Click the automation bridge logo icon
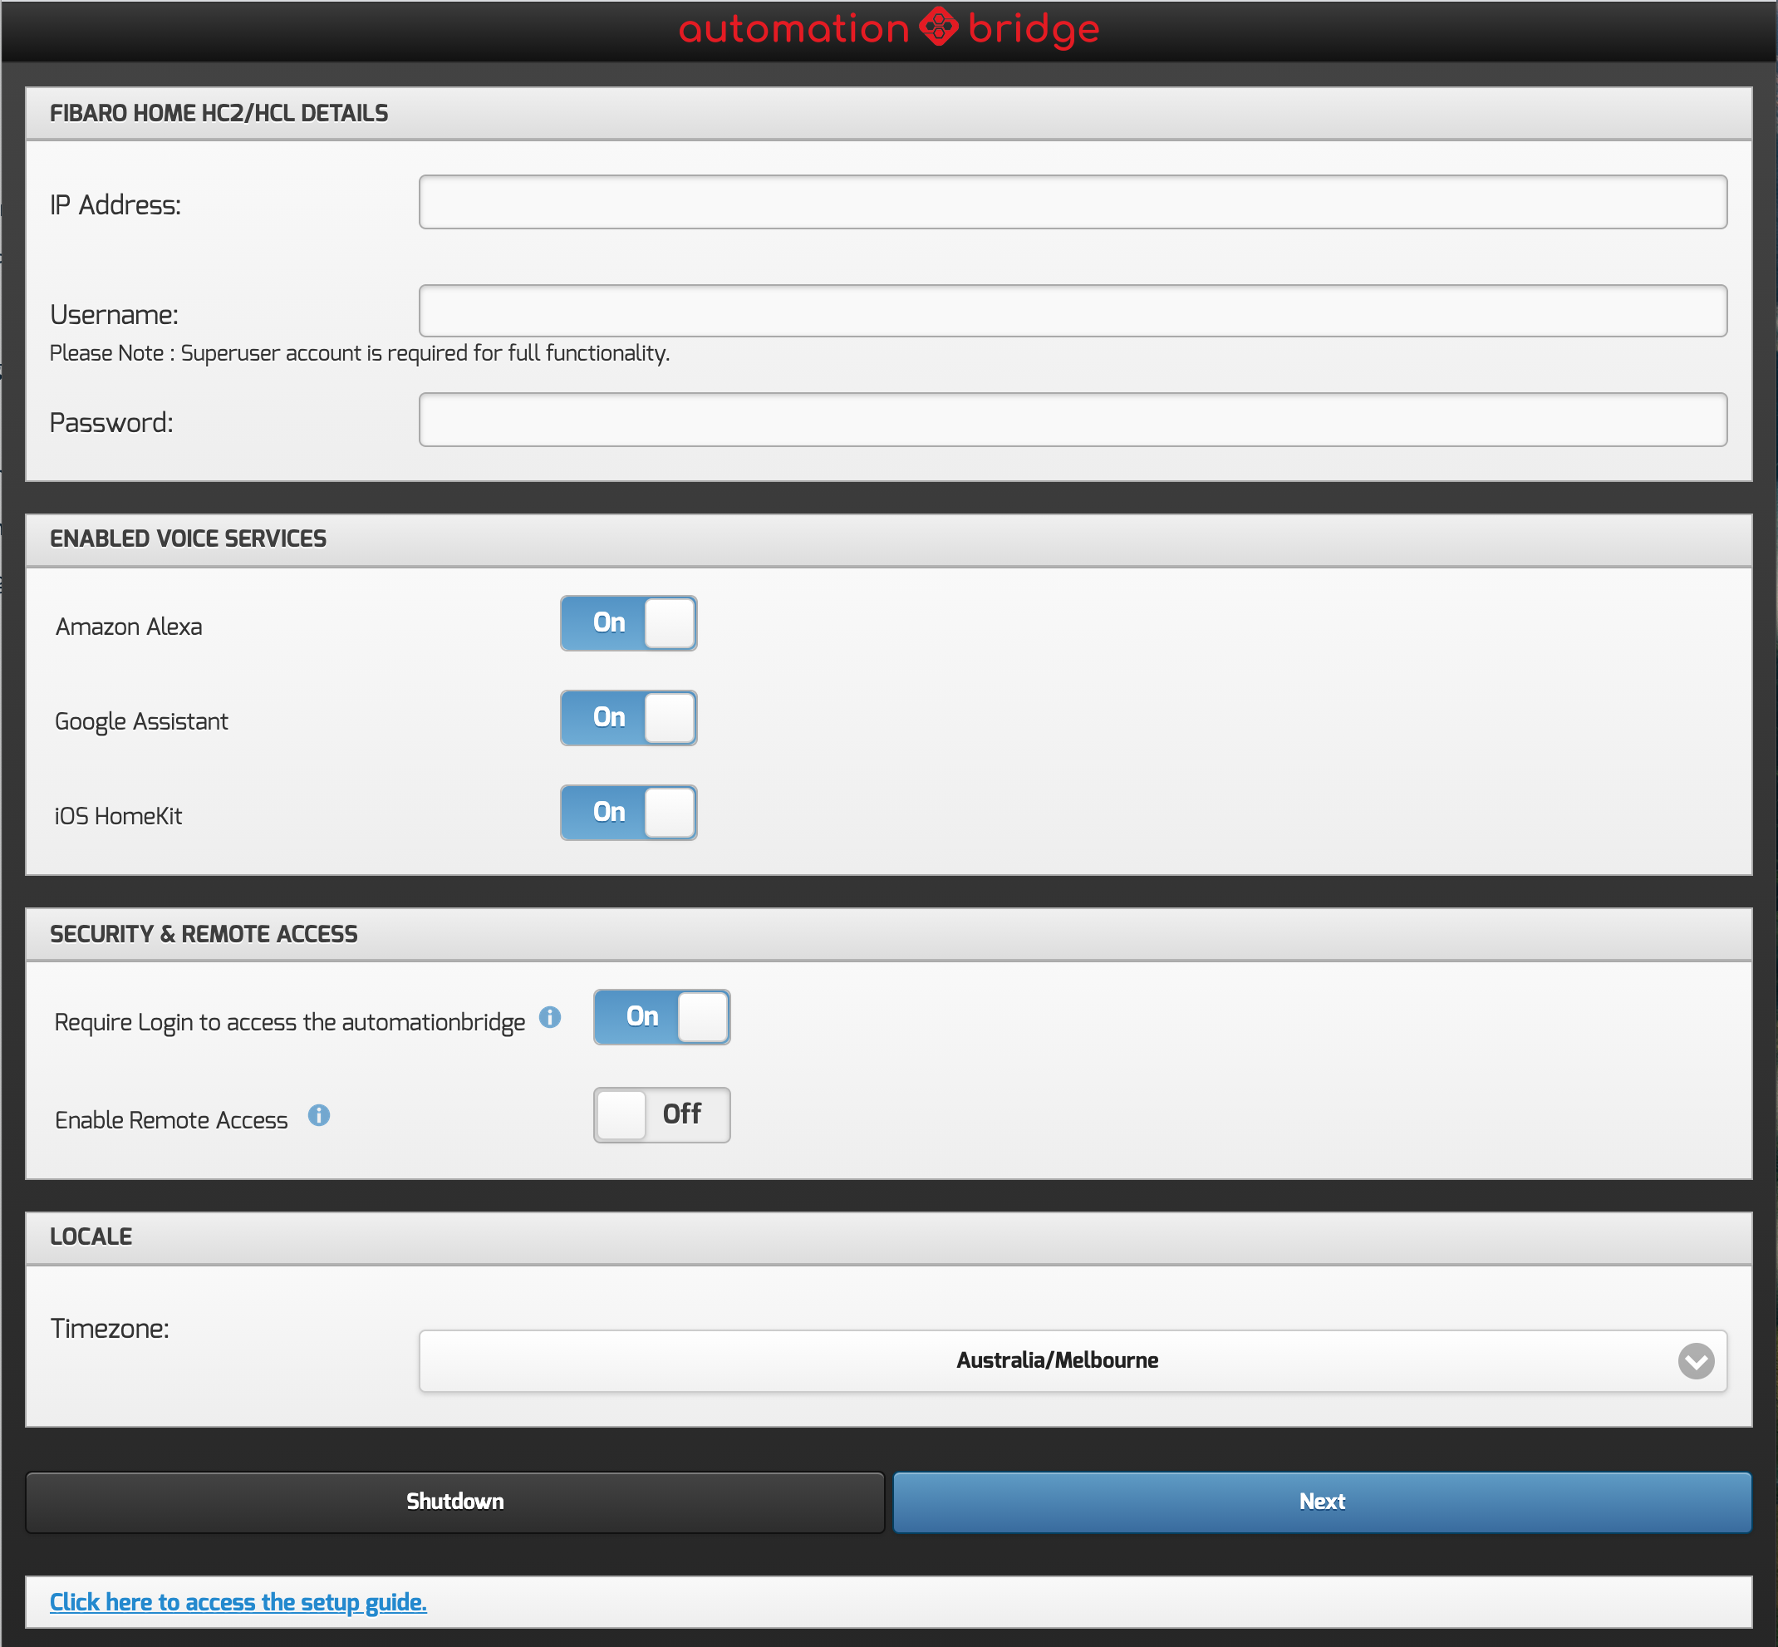Image resolution: width=1778 pixels, height=1647 pixels. [939, 27]
